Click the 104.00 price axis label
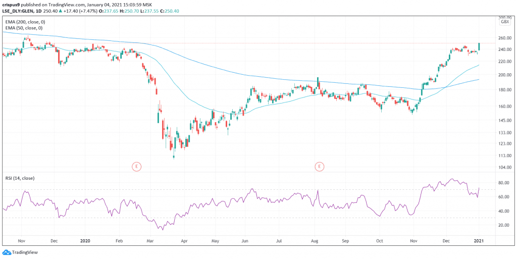 pyautogui.click(x=505, y=167)
